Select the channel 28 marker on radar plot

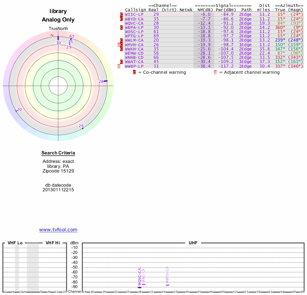[x=106, y=81]
